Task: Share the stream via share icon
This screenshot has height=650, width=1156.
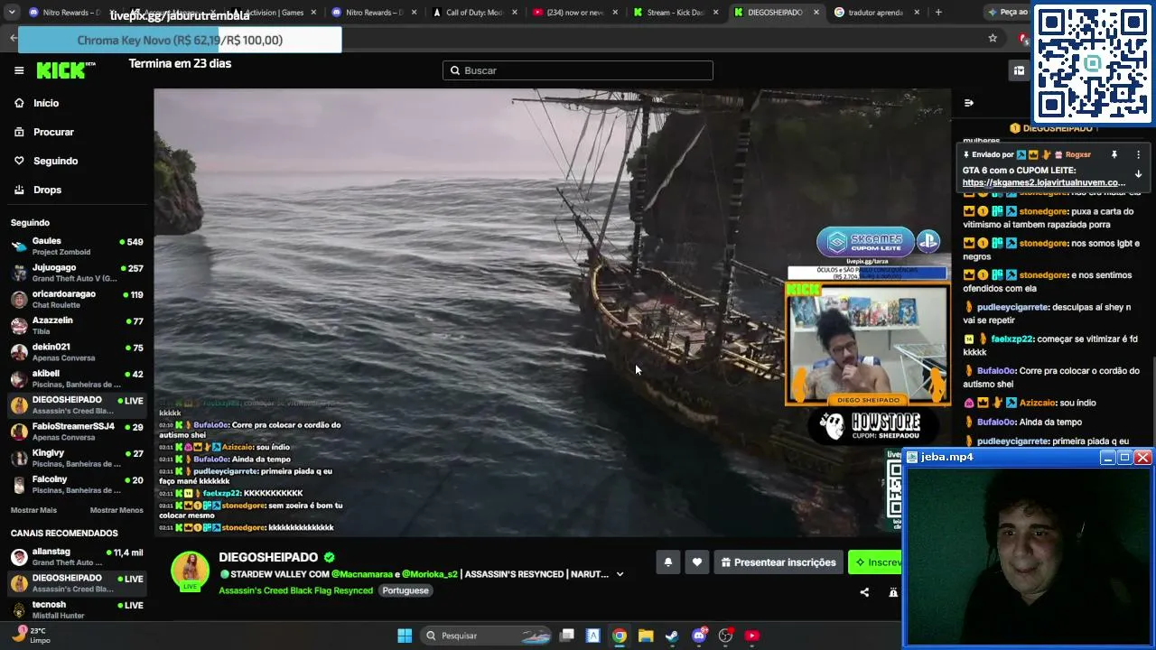Action: click(864, 592)
